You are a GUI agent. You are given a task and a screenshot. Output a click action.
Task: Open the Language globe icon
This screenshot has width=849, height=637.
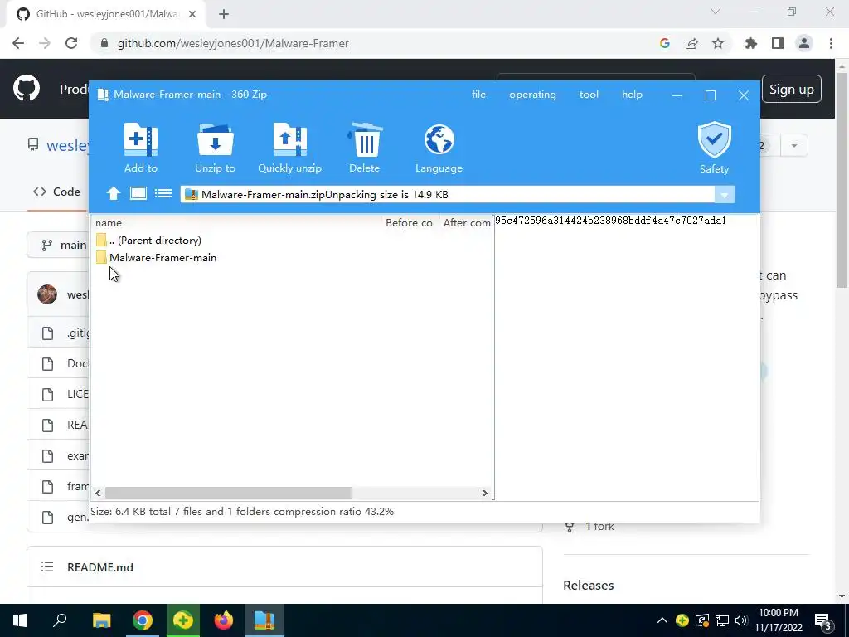pos(439,139)
